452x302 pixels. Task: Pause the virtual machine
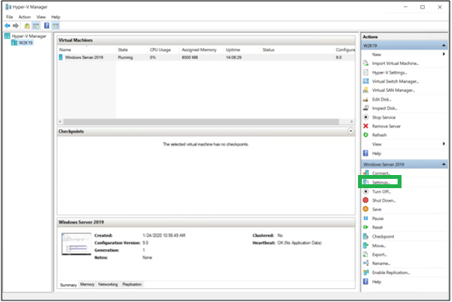point(377,218)
